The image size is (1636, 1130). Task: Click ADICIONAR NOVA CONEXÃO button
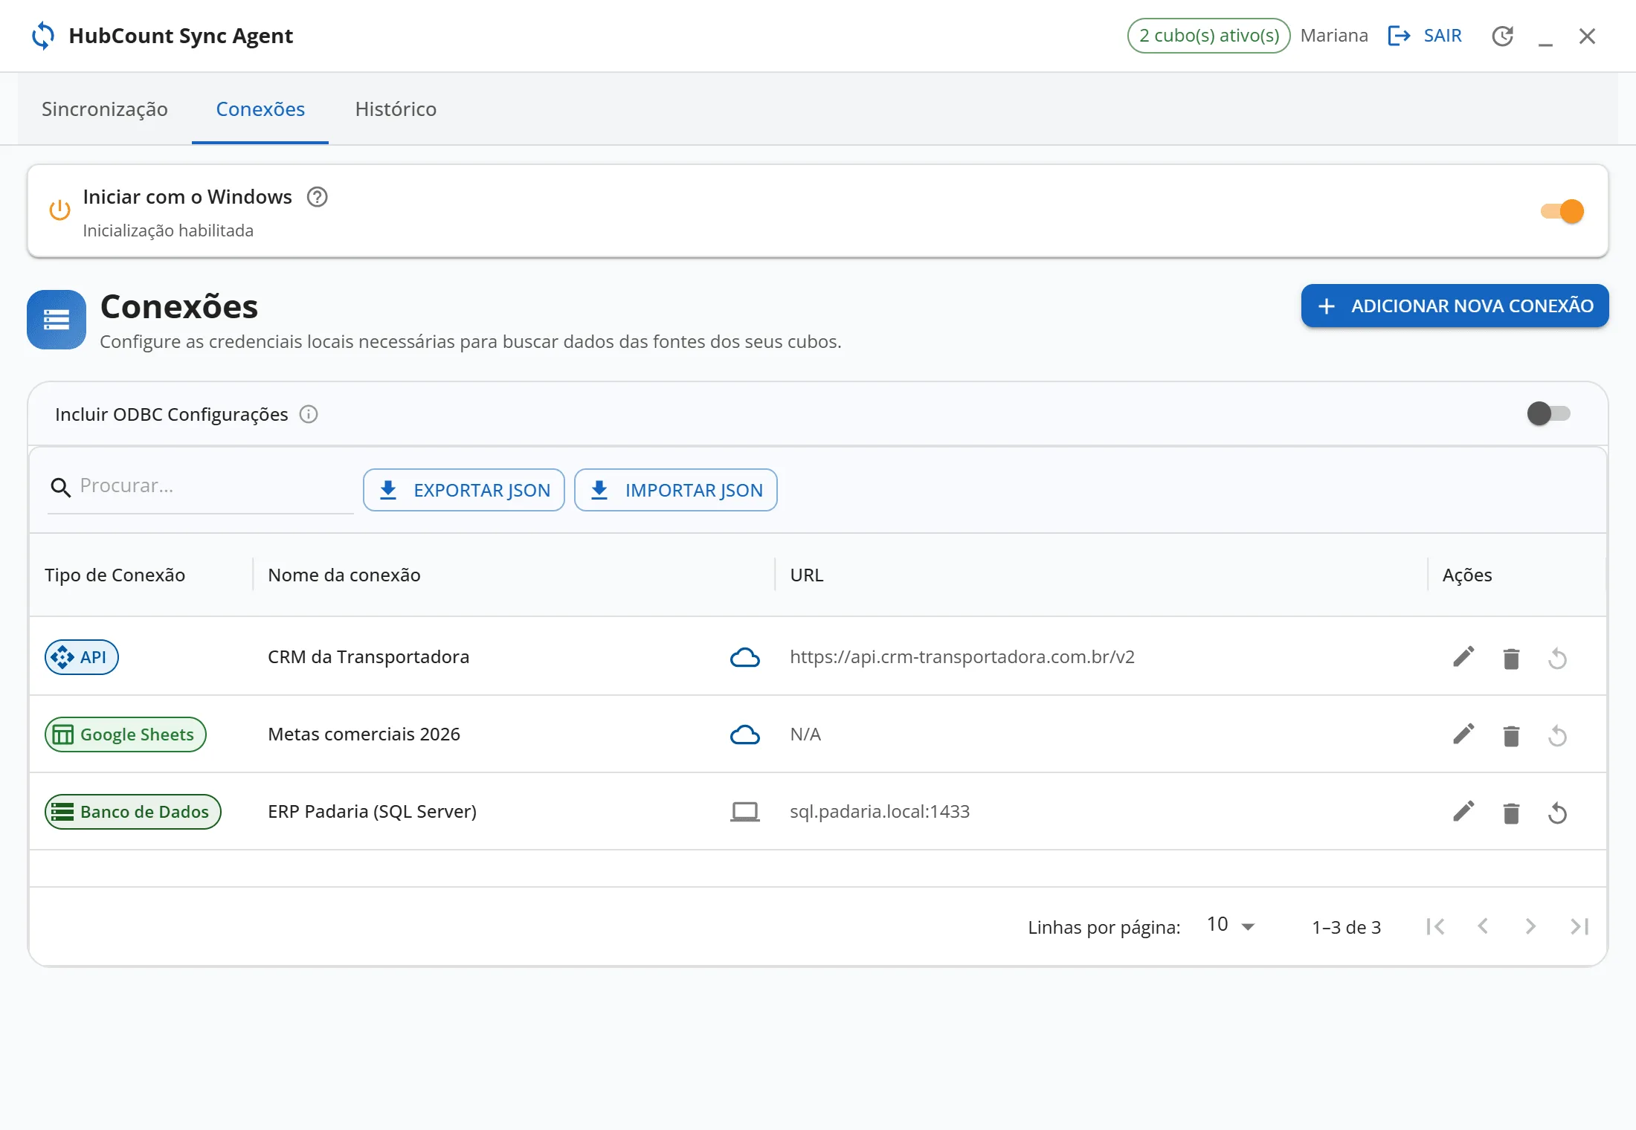coord(1455,306)
